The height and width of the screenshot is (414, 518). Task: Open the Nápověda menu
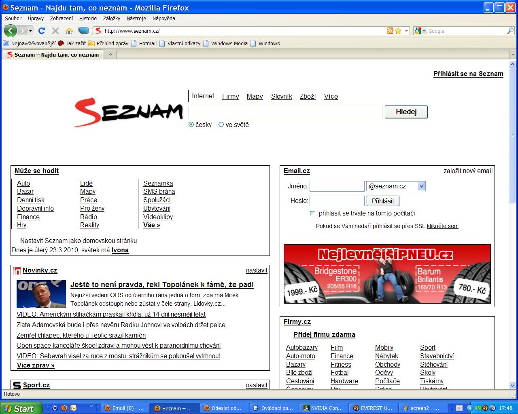point(164,18)
